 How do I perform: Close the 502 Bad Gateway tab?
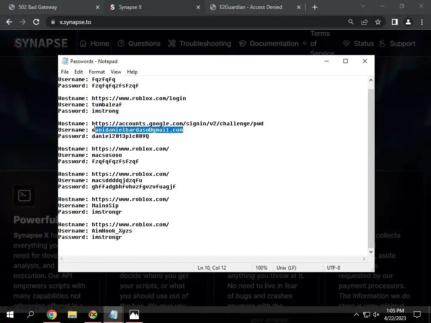98,7
